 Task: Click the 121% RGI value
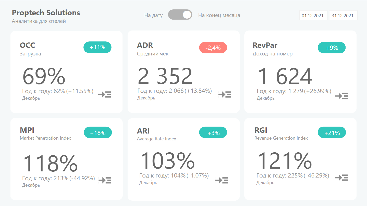tap(285, 161)
